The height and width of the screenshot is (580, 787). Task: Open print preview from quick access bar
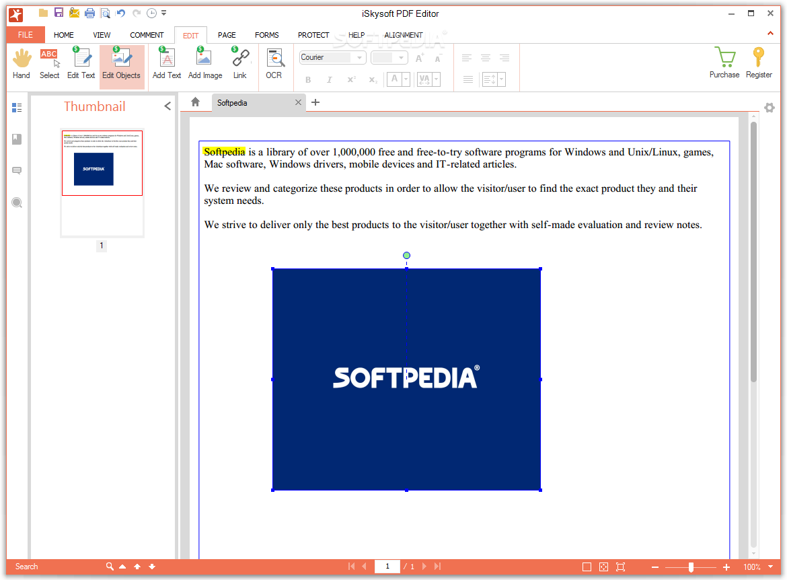tap(105, 13)
